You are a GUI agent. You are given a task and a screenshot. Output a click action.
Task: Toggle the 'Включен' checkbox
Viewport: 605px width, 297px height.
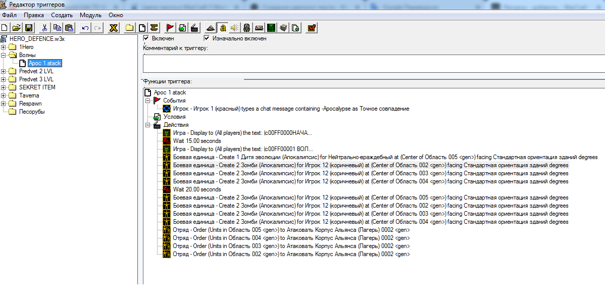(x=146, y=38)
